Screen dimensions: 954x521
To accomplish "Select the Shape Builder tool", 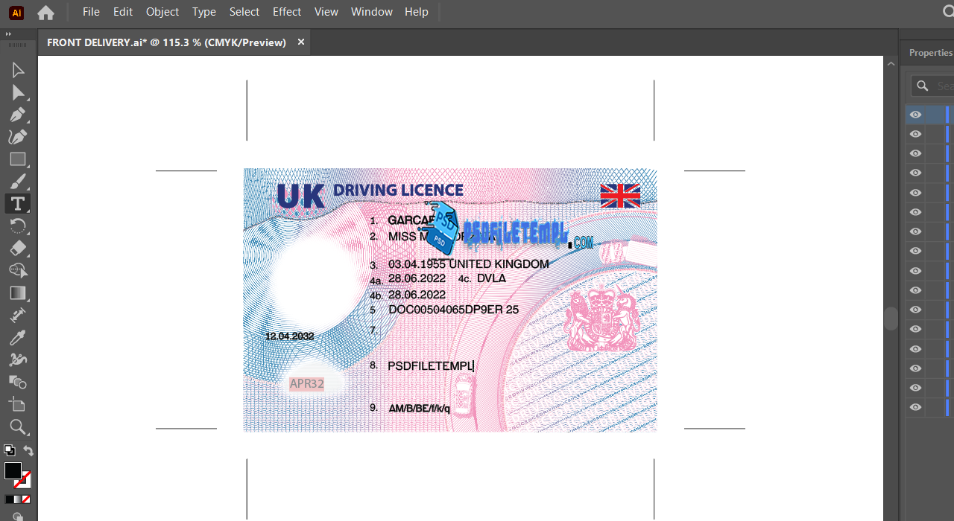I will coord(18,270).
